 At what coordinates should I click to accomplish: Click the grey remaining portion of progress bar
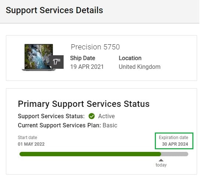(175, 154)
